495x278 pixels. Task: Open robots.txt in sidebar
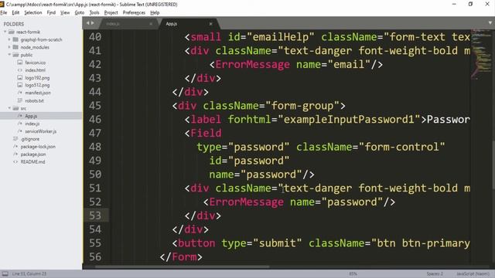pos(34,100)
